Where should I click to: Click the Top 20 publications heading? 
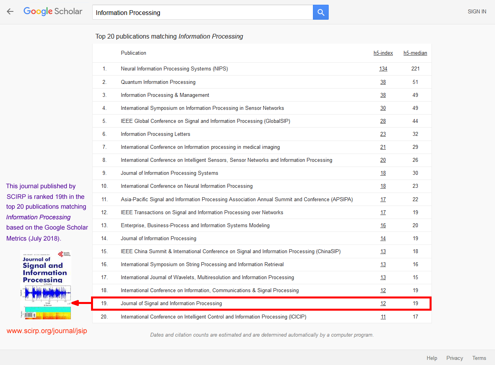click(x=169, y=37)
